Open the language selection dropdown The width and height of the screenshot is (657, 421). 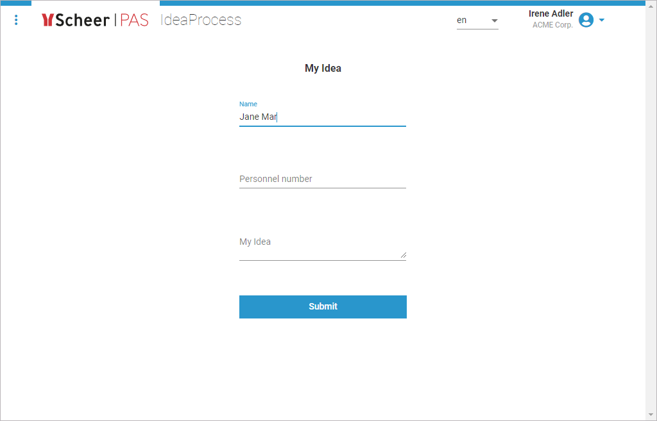click(x=494, y=20)
